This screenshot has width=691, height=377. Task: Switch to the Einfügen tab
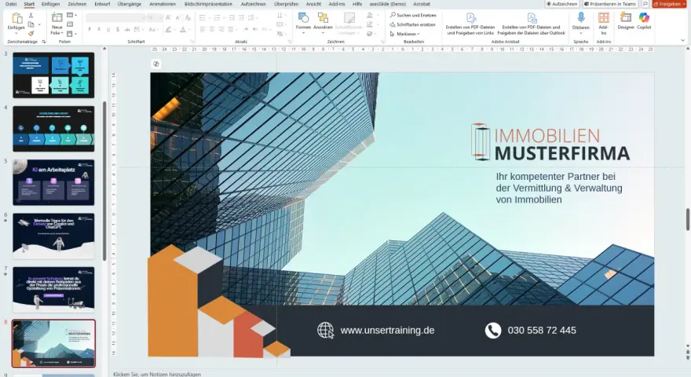[51, 4]
